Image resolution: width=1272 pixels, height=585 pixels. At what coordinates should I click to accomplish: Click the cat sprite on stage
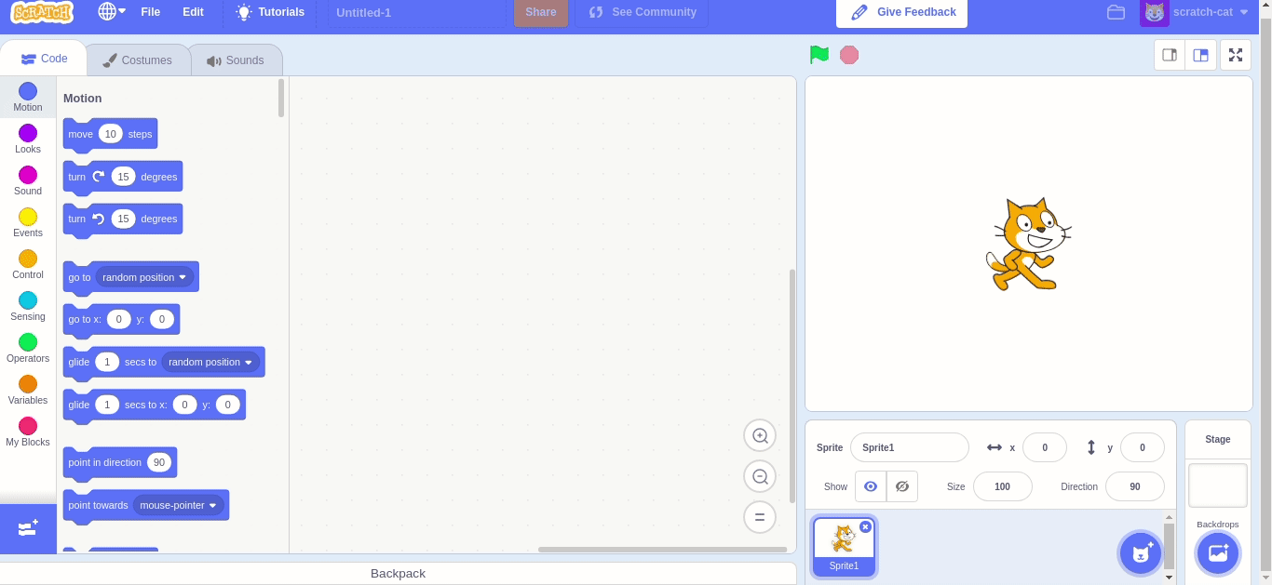(x=1027, y=245)
